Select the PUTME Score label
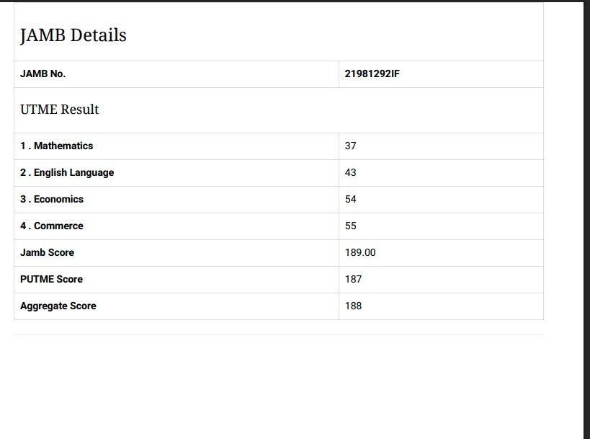 click(52, 279)
